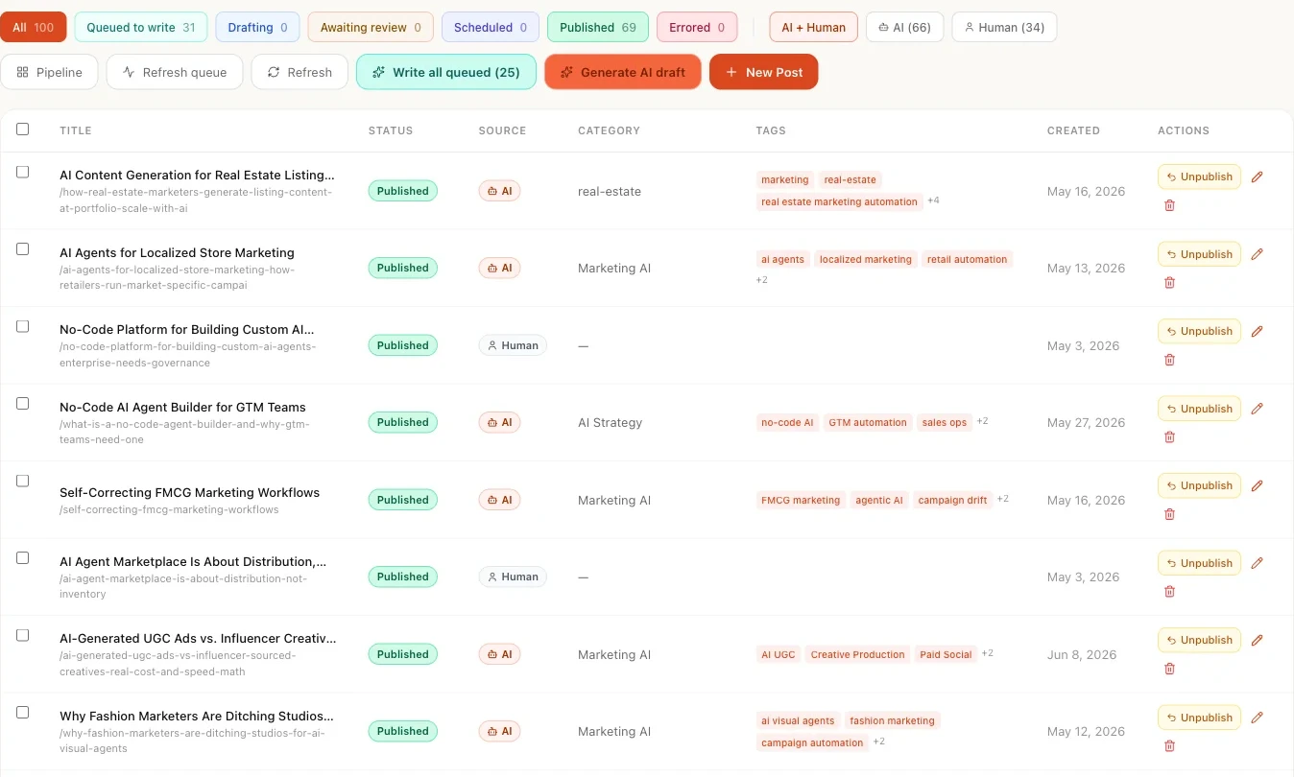Edit the Why Fashion Marketers Are Ditching Studios post
The height and width of the screenshot is (777, 1294).
tap(1257, 718)
